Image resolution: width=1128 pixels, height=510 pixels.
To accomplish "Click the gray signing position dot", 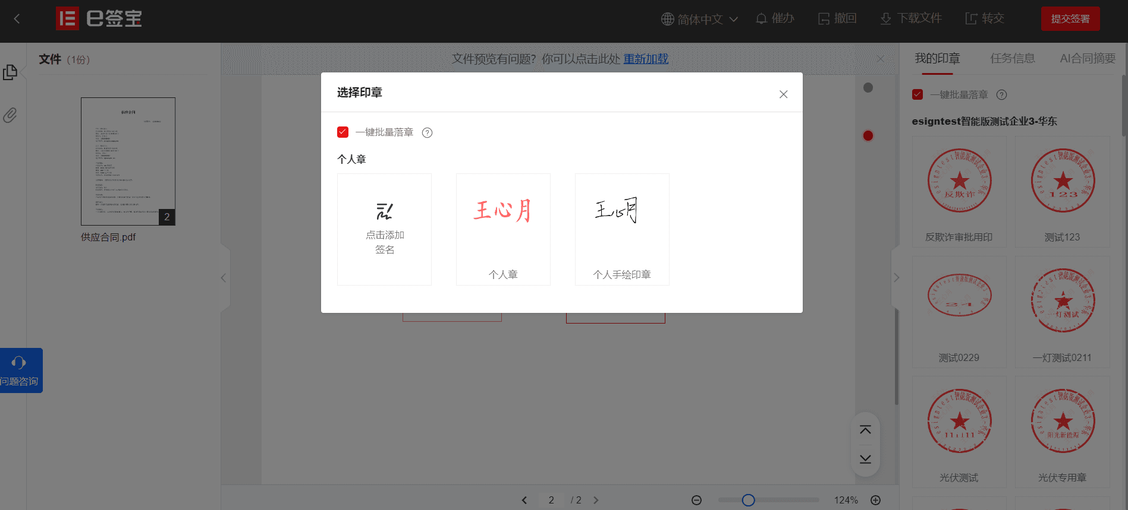I will [x=868, y=88].
